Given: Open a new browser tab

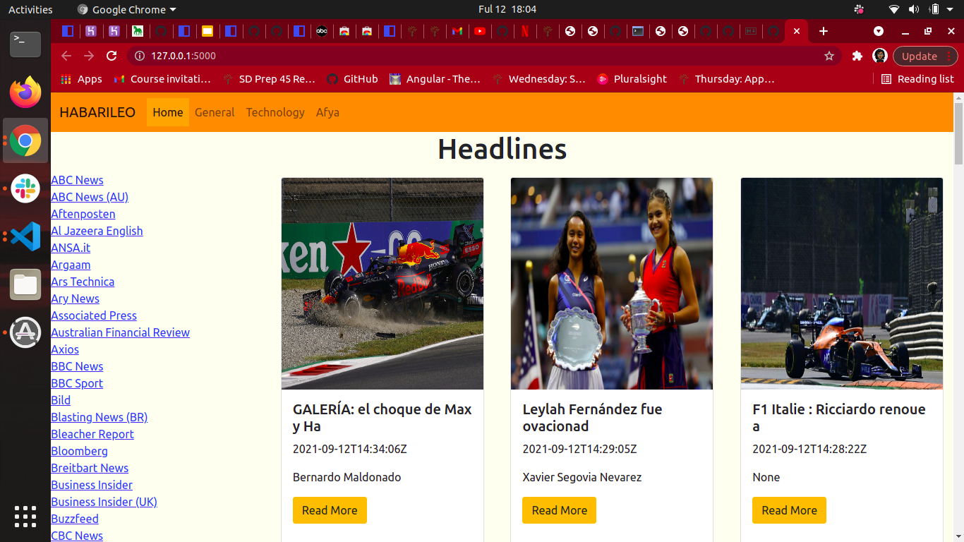Looking at the screenshot, I should [x=824, y=31].
